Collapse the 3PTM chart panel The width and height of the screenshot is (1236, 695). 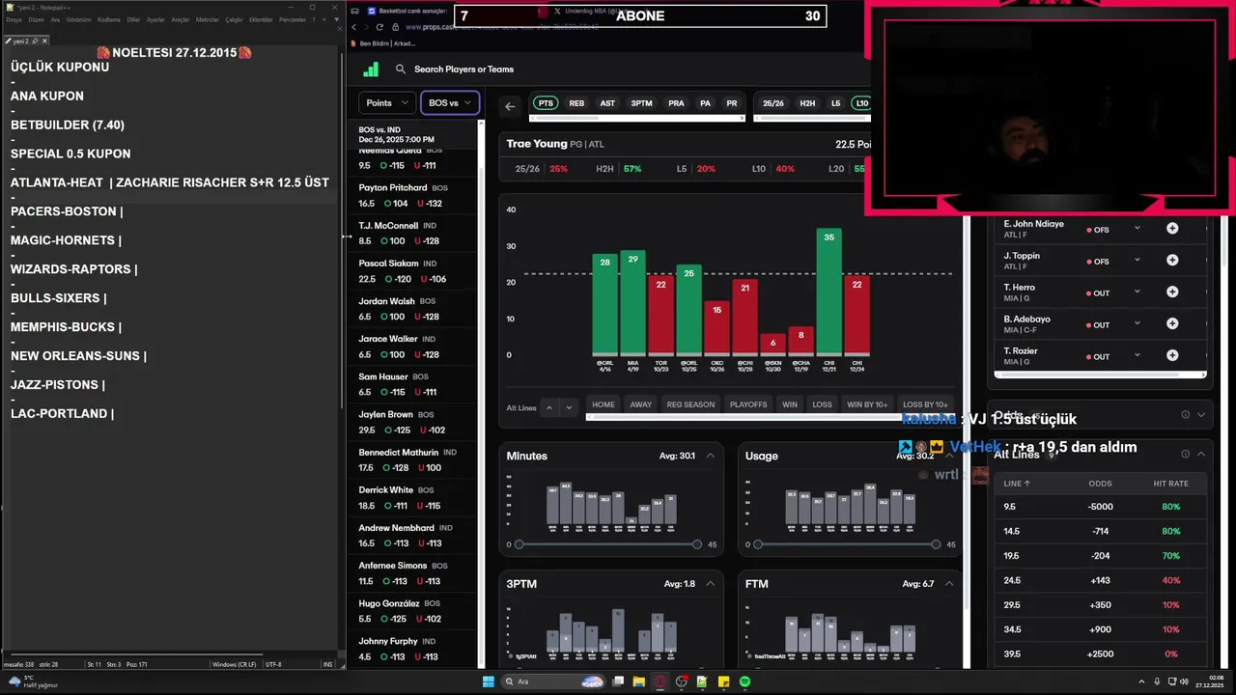pos(711,583)
